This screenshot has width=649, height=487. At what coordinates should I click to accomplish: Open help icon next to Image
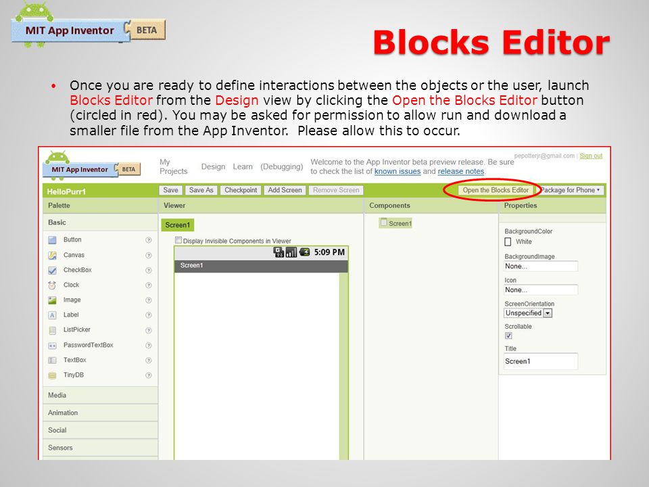pyautogui.click(x=149, y=300)
